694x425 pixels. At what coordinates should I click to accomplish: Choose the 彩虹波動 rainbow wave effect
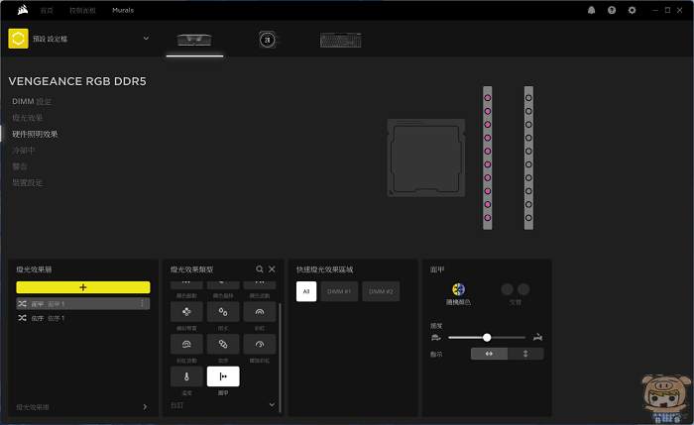click(186, 344)
